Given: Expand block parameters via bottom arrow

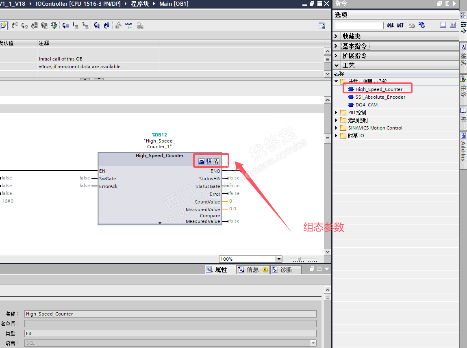Looking at the screenshot, I should pos(160,223).
